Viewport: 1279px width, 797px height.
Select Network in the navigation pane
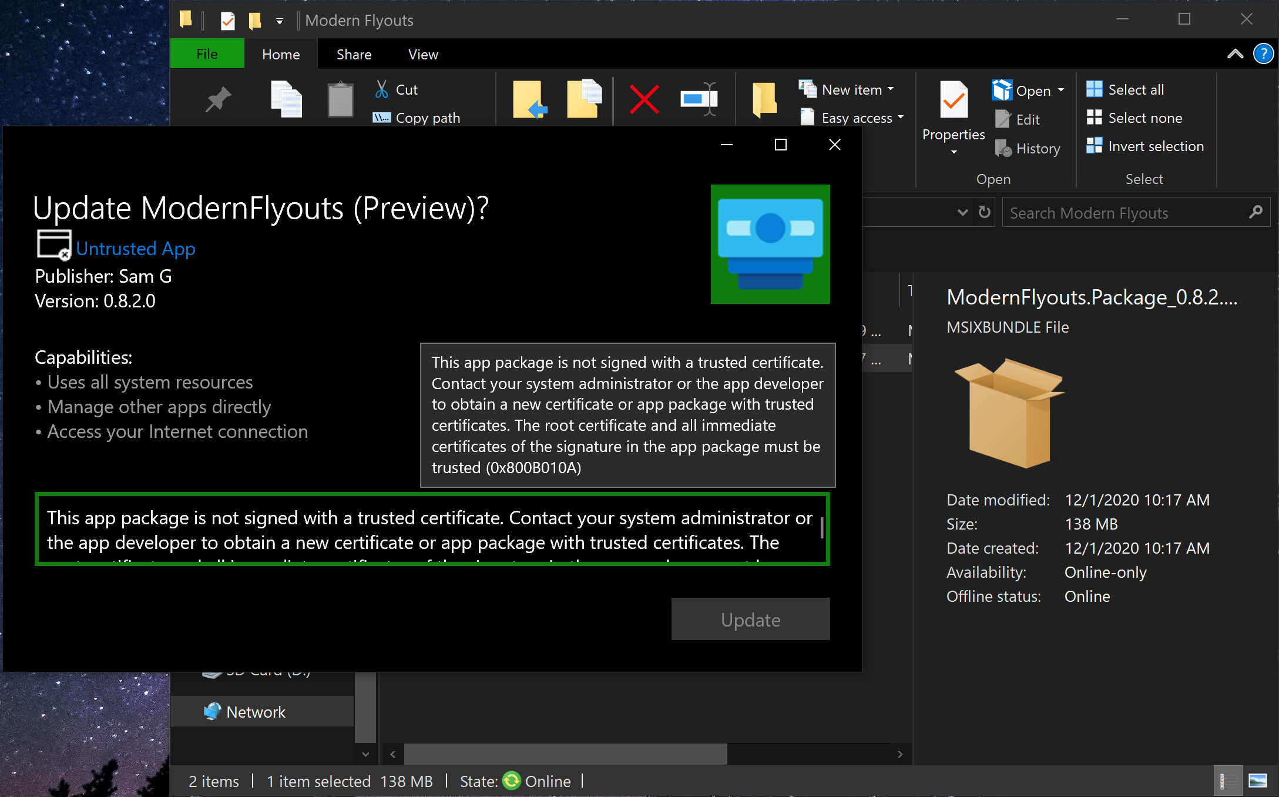coord(263,711)
